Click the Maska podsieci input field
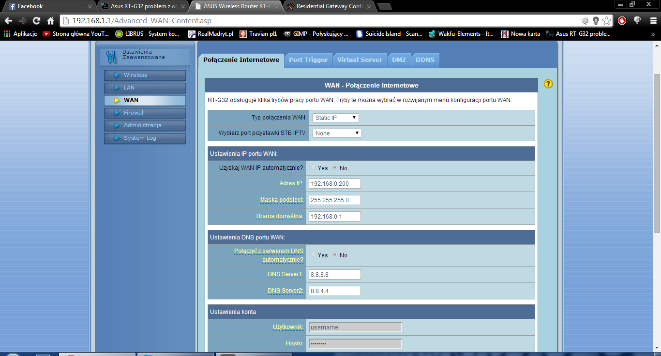This screenshot has height=356, width=661. tap(335, 200)
